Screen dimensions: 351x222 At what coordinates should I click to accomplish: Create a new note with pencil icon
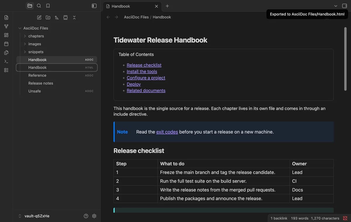(39, 18)
